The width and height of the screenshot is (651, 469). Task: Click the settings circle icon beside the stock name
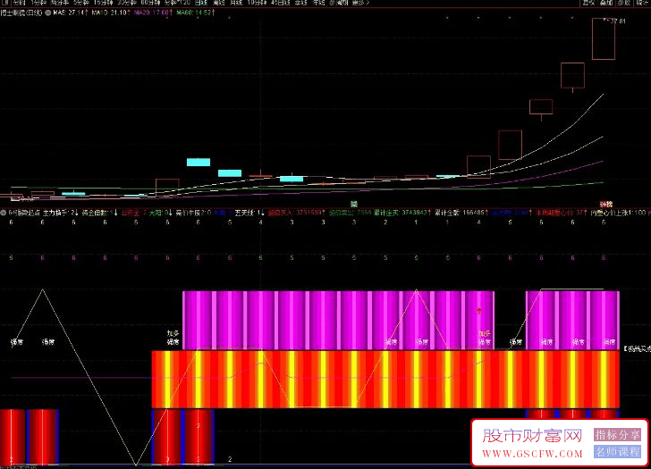(x=46, y=14)
